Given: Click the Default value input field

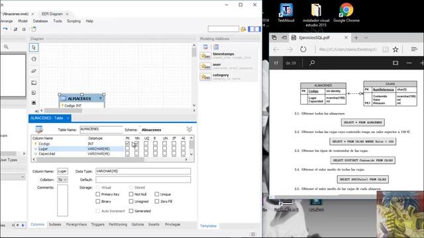Looking at the screenshot, I should [143, 180].
